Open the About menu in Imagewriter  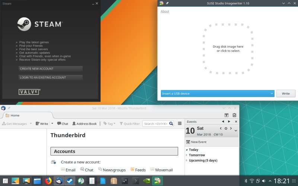point(165,12)
